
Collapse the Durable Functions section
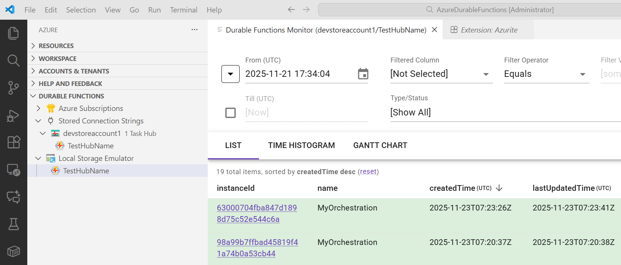click(33, 96)
